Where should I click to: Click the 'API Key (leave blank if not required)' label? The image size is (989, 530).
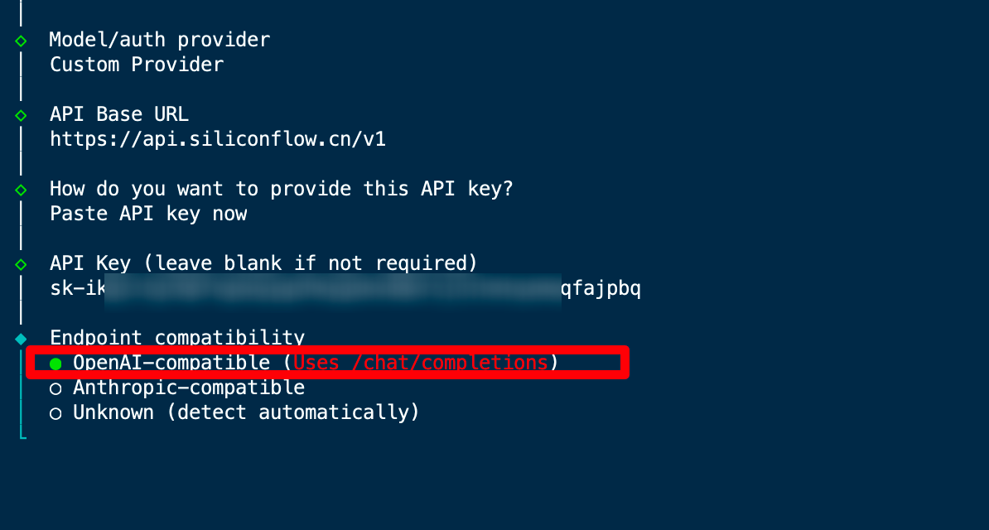pyautogui.click(x=263, y=263)
